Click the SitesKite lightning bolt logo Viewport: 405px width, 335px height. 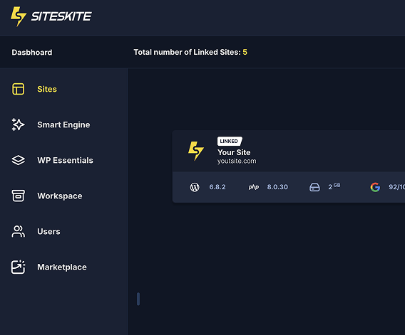click(19, 16)
